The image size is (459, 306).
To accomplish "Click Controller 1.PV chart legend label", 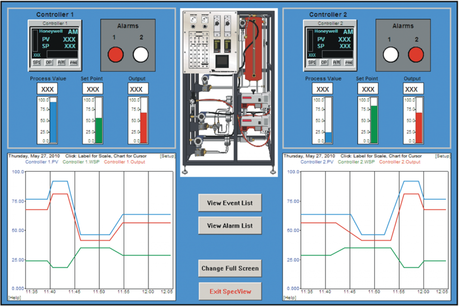I will click(x=42, y=162).
